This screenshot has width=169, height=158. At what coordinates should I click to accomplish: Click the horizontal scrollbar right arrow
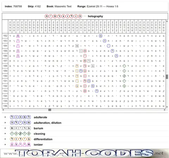tap(165, 110)
